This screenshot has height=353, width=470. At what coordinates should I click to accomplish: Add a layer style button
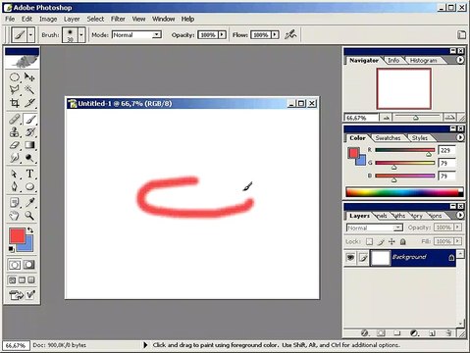click(x=365, y=333)
